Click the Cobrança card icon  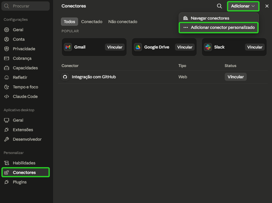[7, 58]
